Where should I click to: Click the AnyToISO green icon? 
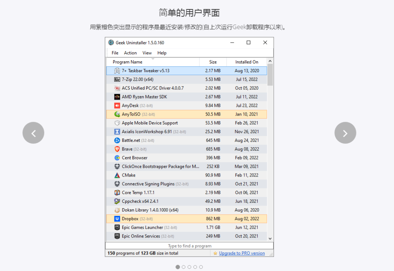pyautogui.click(x=117, y=114)
